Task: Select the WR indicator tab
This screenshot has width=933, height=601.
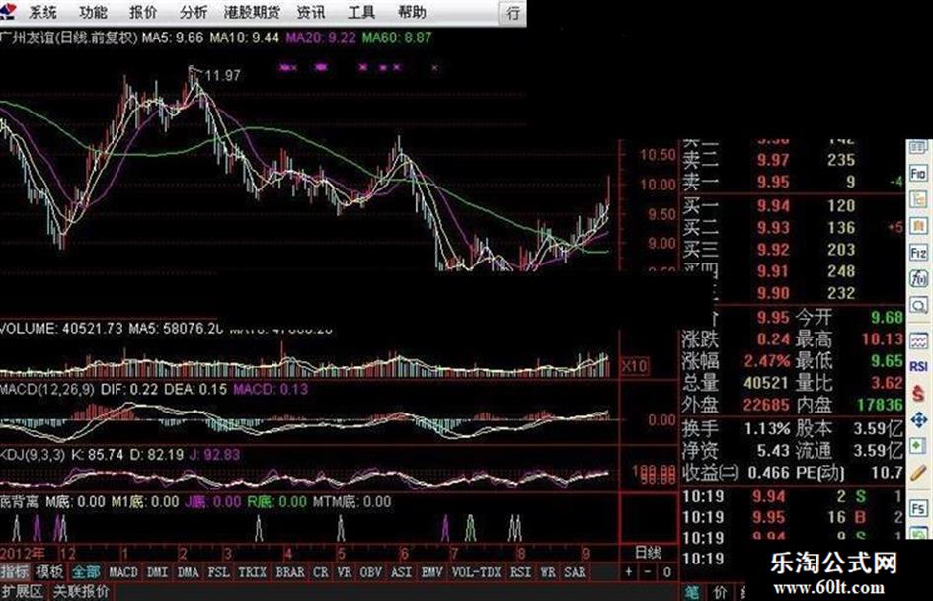Action: [548, 572]
